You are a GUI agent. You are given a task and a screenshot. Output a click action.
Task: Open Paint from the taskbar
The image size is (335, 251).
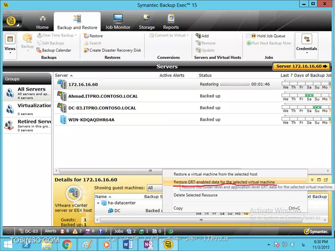point(87,245)
